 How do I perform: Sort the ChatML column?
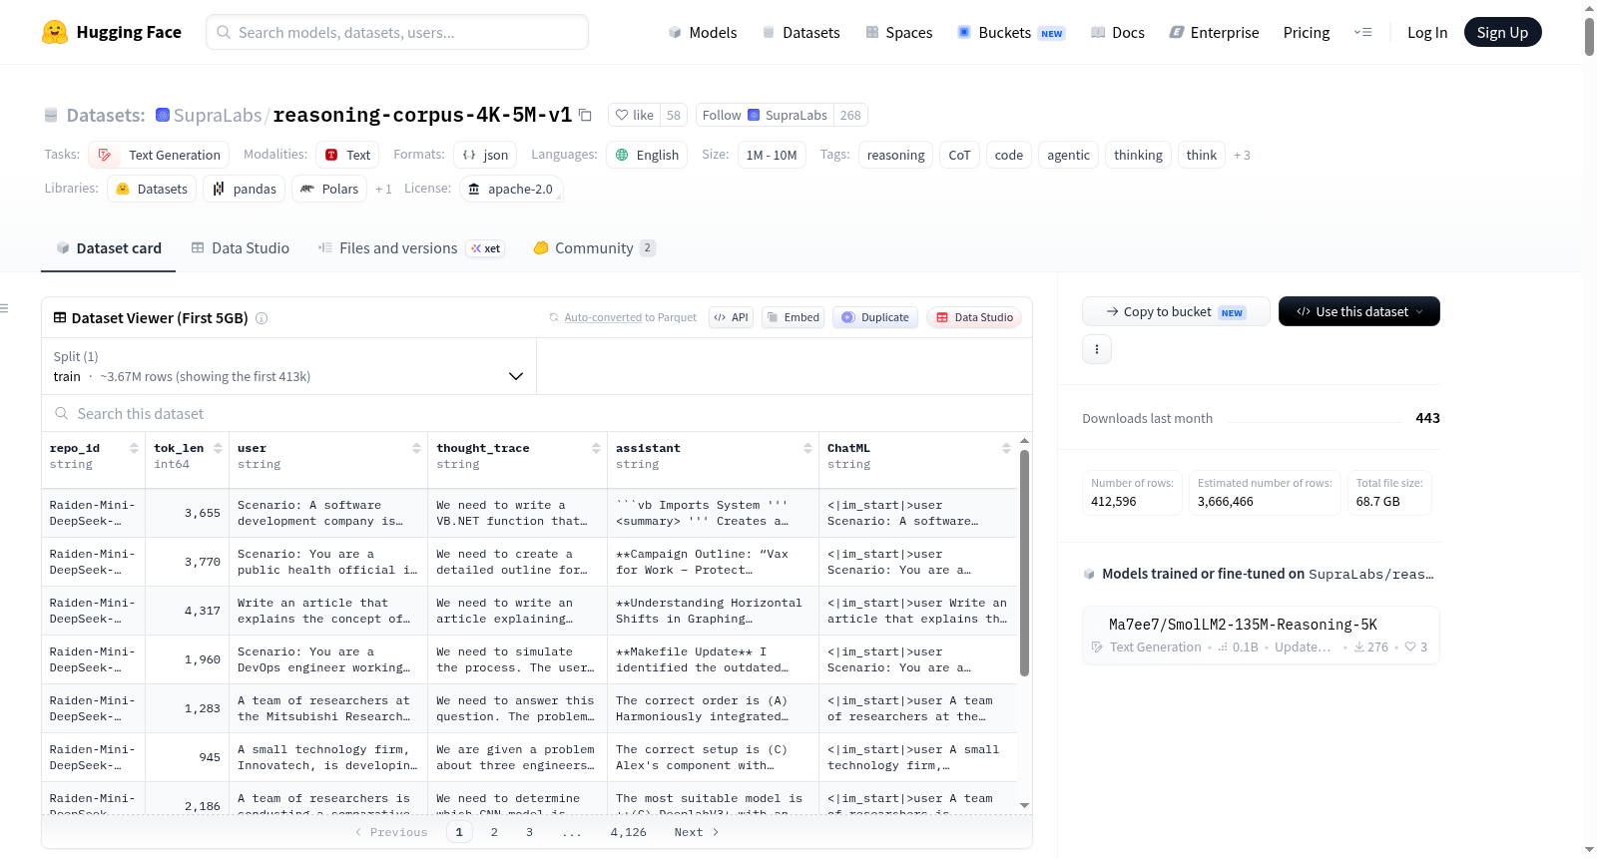1006,449
